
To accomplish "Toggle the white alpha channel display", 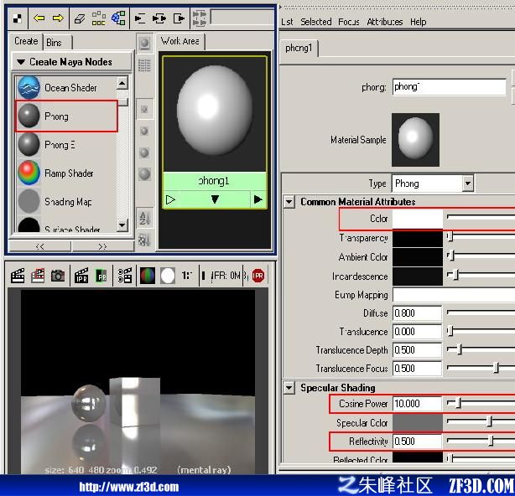I will coord(168,276).
